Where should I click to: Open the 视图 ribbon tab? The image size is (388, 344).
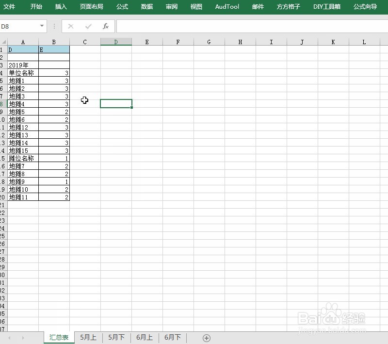196,7
